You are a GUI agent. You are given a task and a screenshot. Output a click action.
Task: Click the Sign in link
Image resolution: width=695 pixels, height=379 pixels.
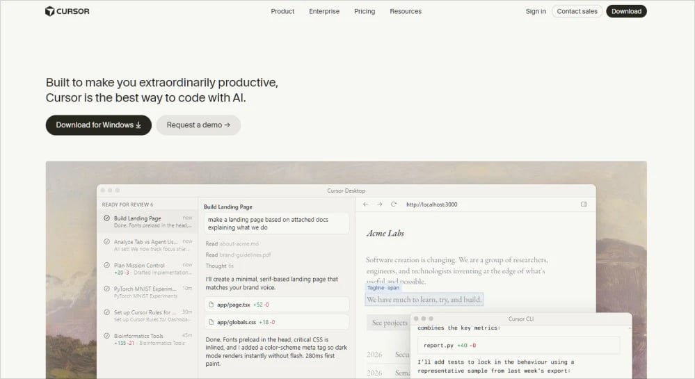[x=536, y=12]
